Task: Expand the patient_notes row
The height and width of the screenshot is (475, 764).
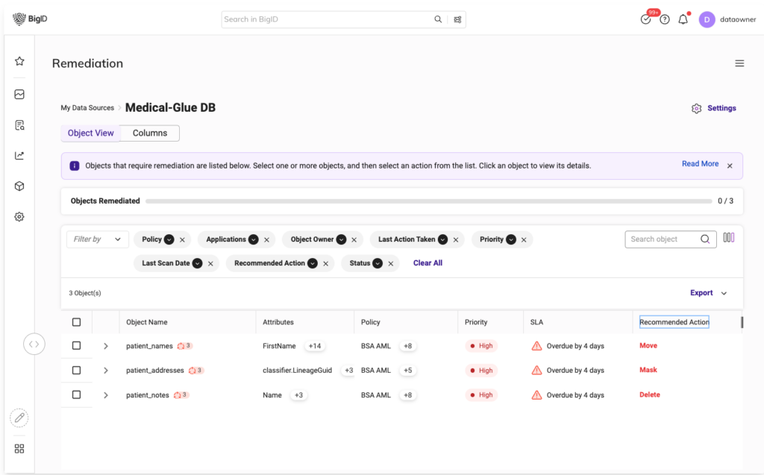Action: 106,395
